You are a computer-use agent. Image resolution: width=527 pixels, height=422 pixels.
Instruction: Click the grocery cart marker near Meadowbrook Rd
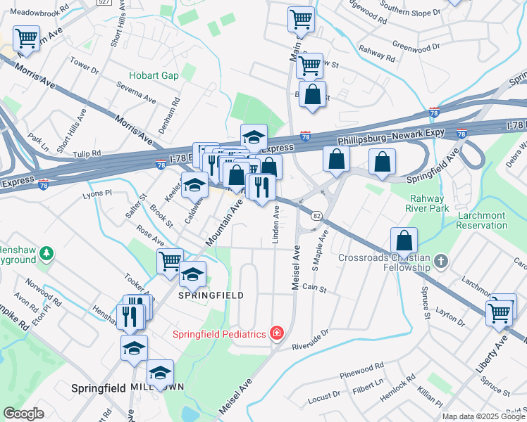pos(27,39)
